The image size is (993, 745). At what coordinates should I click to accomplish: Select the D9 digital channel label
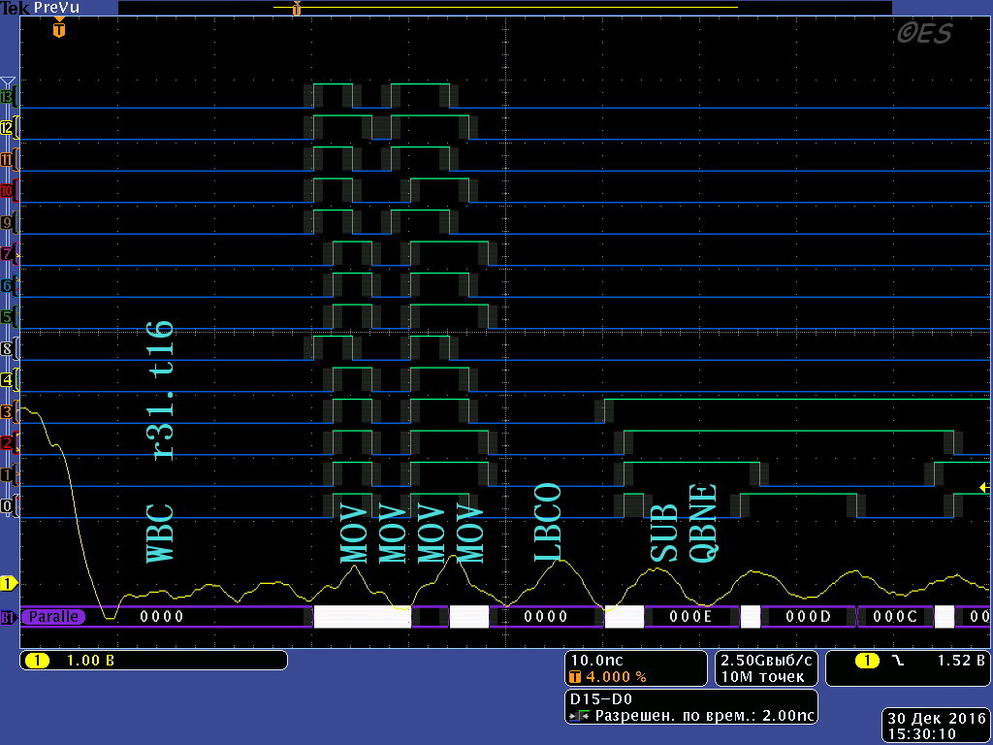click(x=7, y=223)
